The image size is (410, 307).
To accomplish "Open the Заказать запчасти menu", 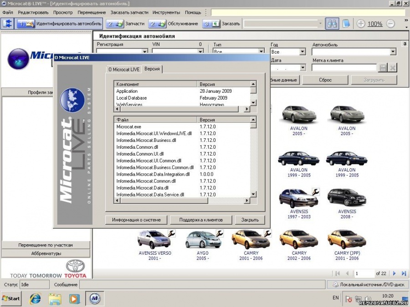I will (x=129, y=12).
